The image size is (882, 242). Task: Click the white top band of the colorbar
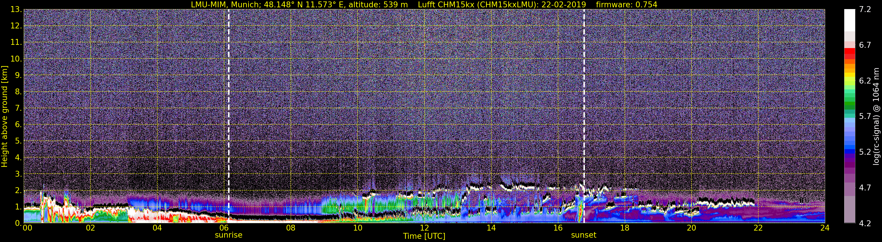850,21
